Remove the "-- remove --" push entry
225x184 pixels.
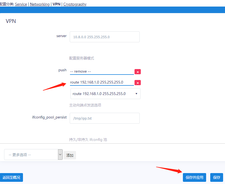click(x=138, y=72)
